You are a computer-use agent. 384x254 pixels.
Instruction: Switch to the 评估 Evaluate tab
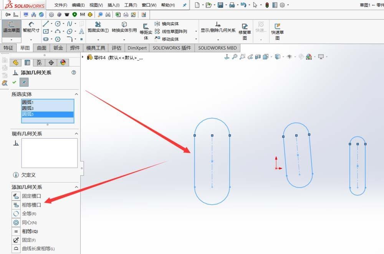coord(116,48)
